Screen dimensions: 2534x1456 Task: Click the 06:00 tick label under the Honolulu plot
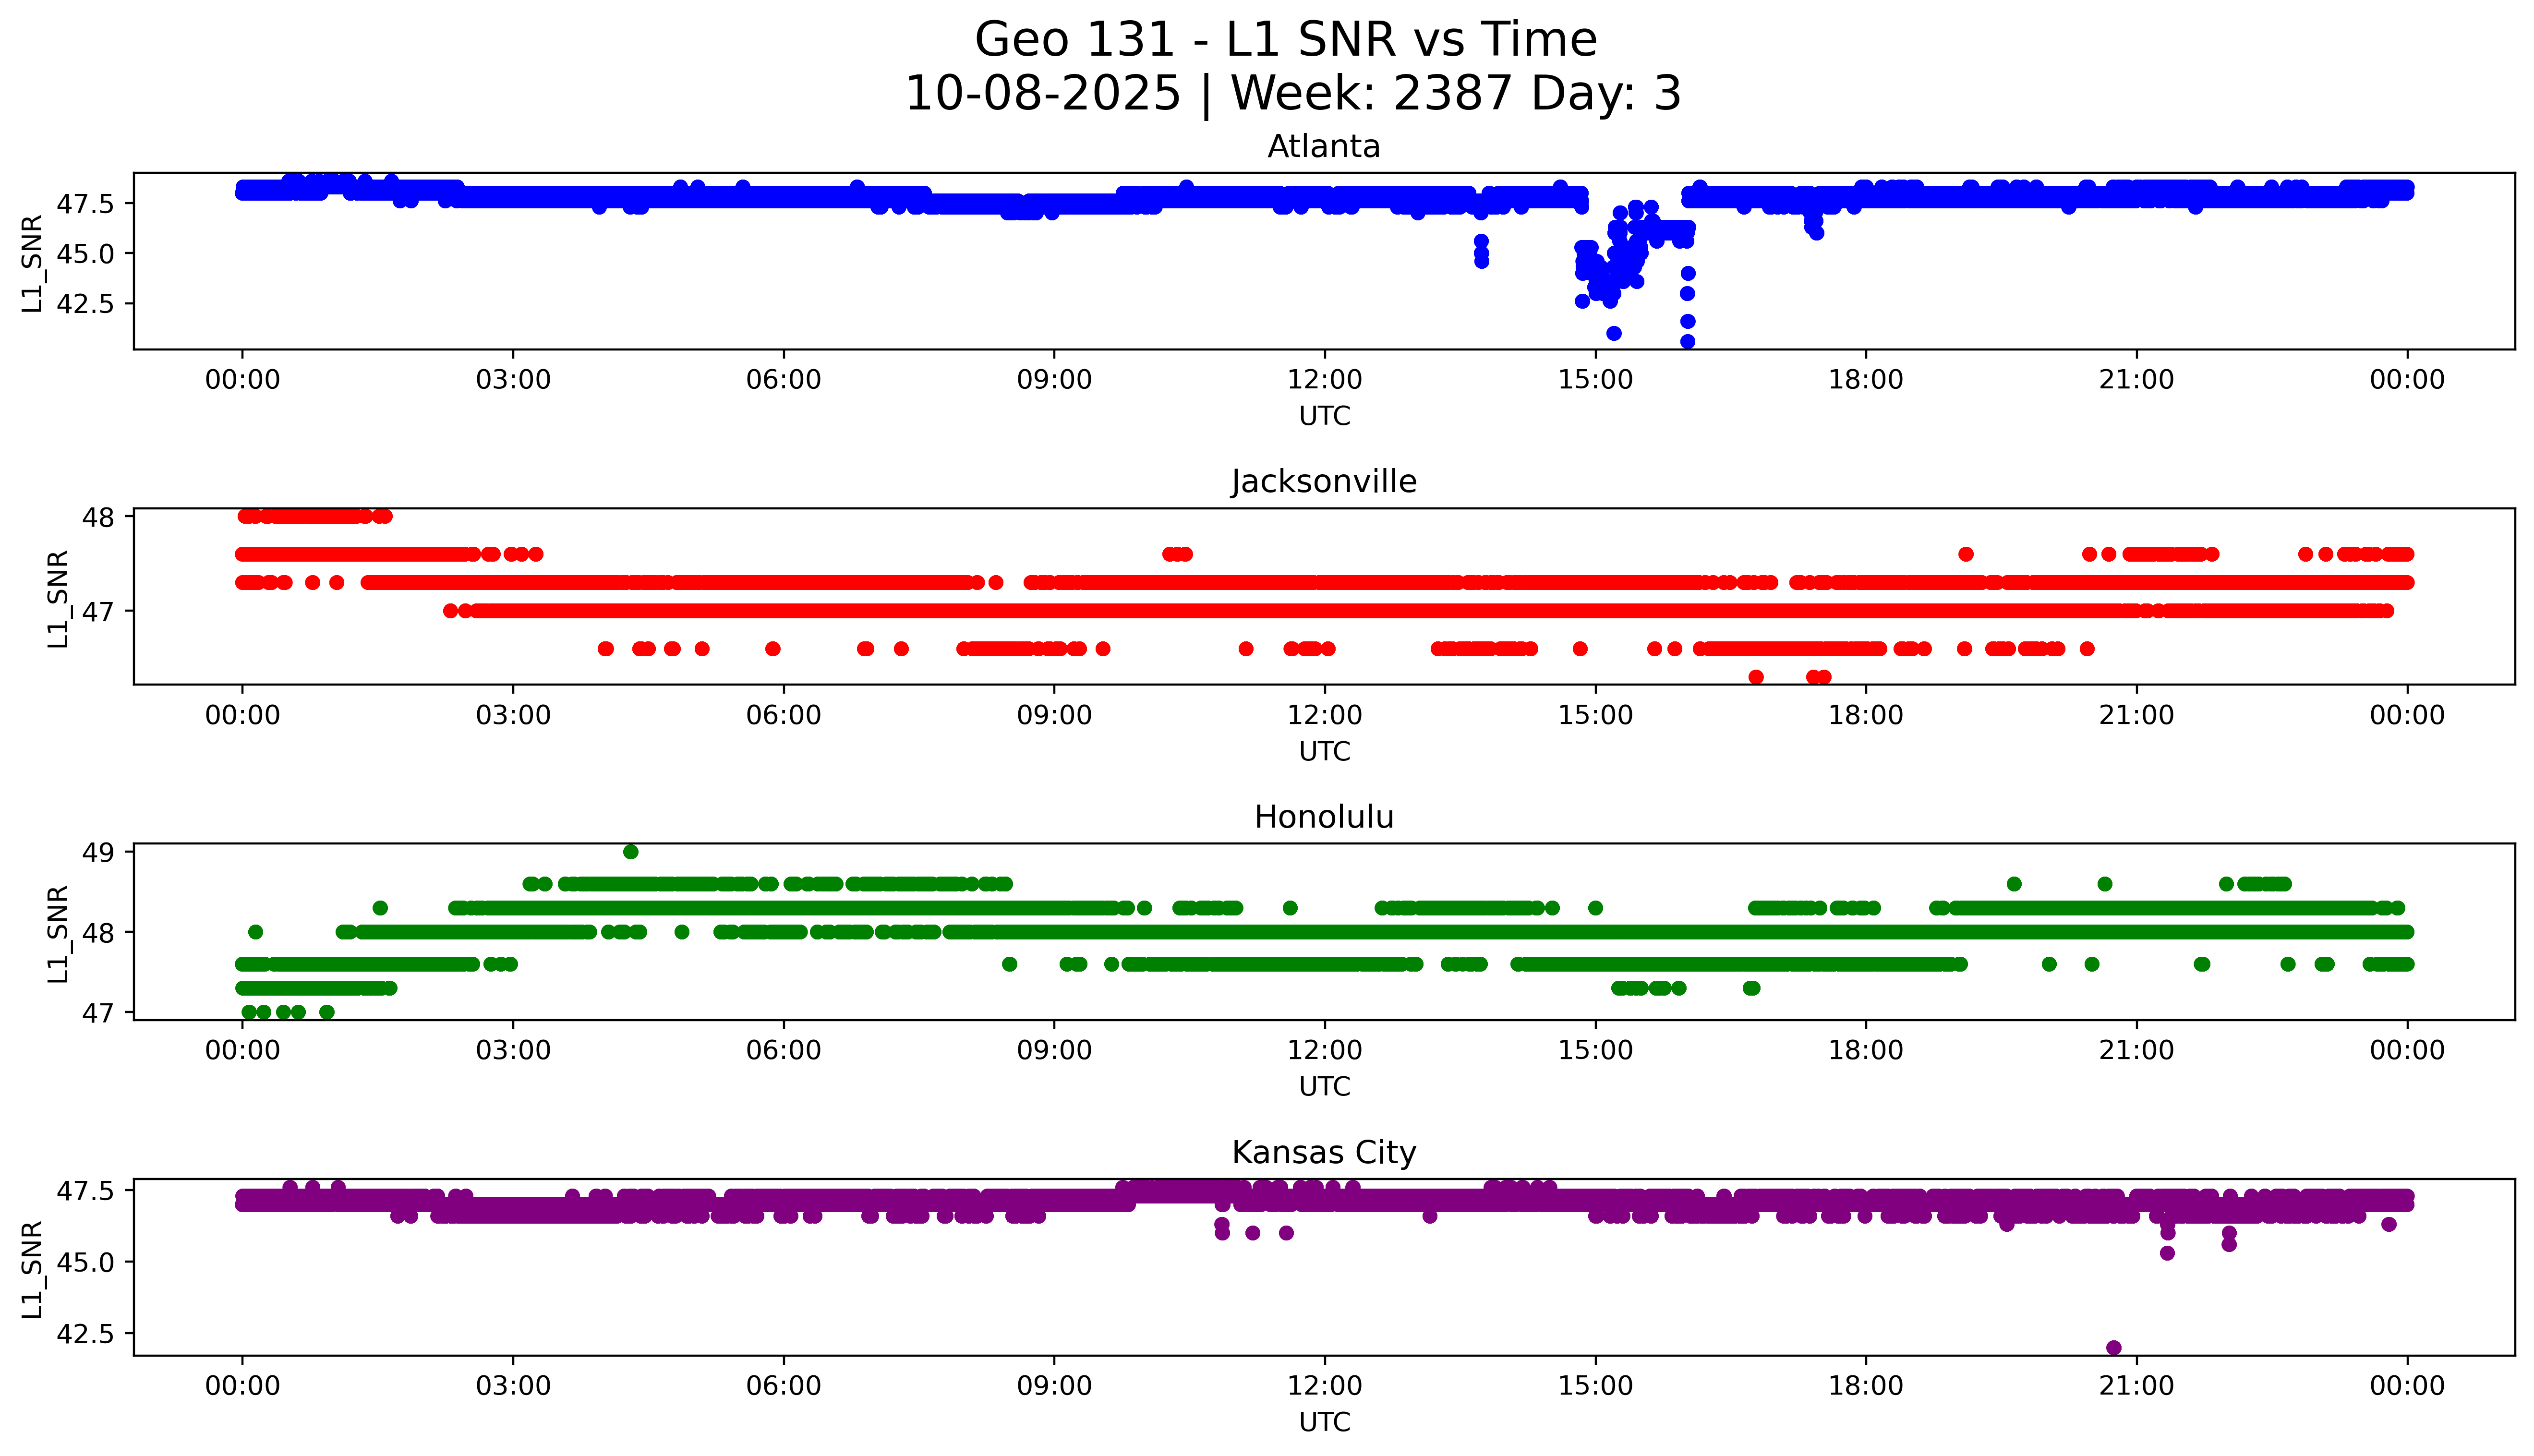[x=783, y=1050]
